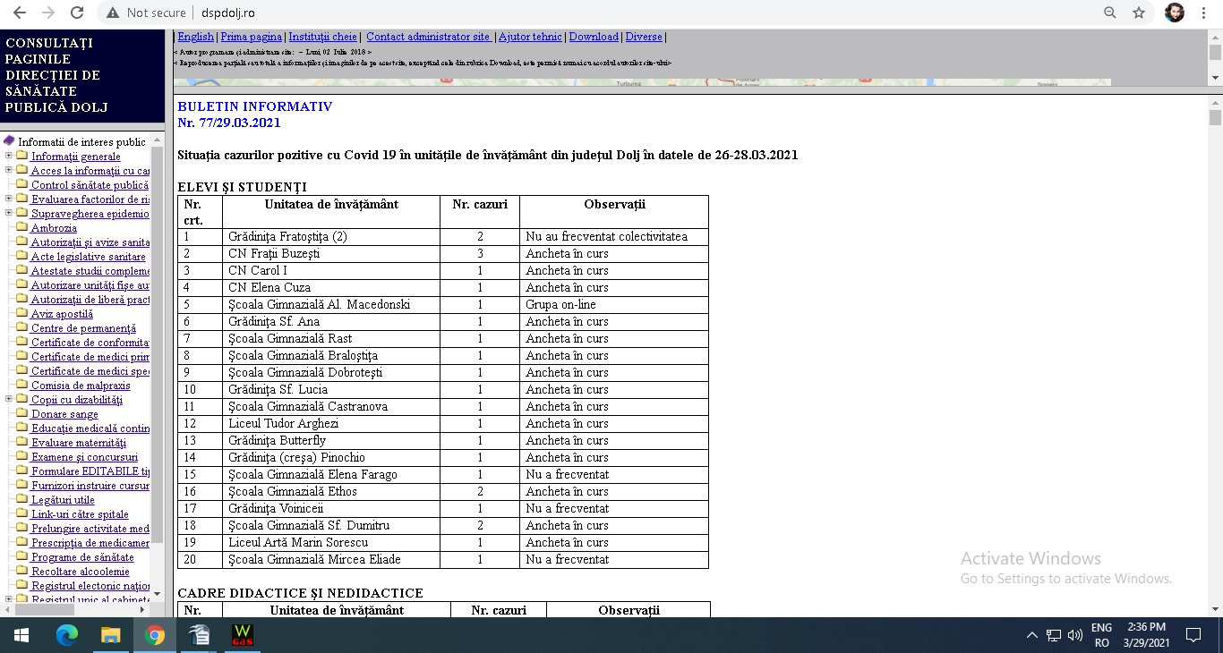Screen dimensions: 1223x653
Task: Open Programe de sănătate link
Action: click(82, 556)
